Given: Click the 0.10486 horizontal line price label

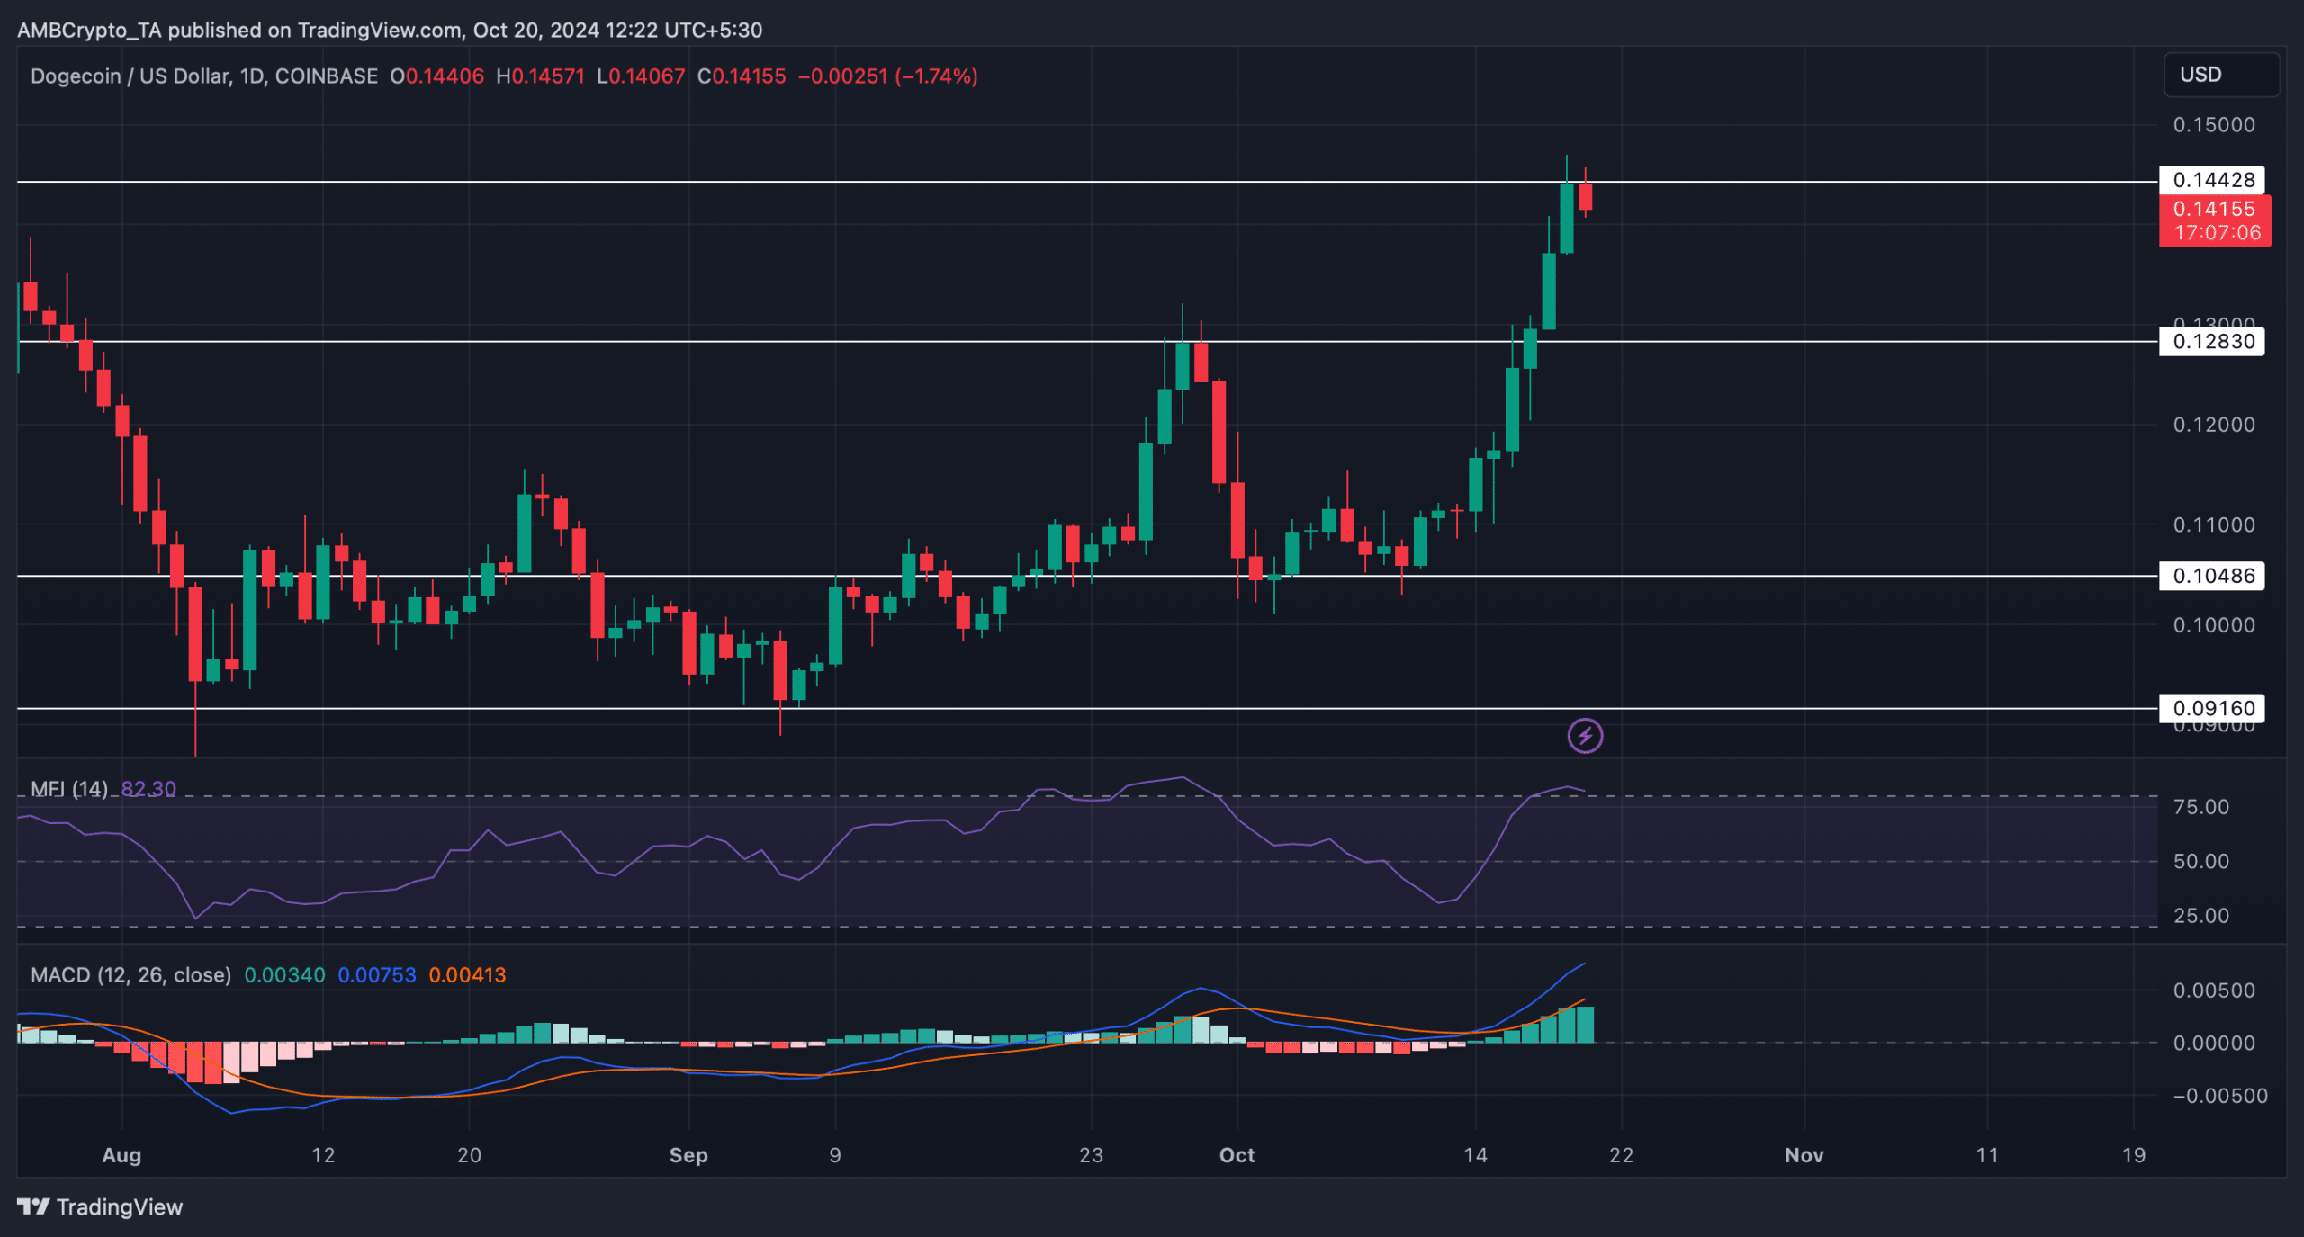Looking at the screenshot, I should pyautogui.click(x=2212, y=576).
